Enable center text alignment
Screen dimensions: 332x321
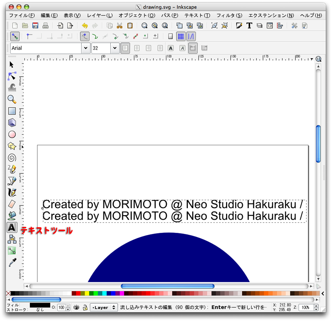coord(137,48)
